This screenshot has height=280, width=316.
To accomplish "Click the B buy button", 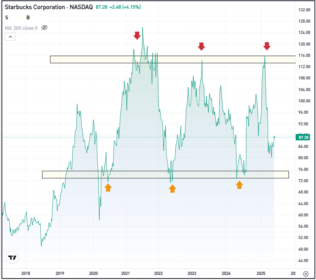I will pos(28,18).
